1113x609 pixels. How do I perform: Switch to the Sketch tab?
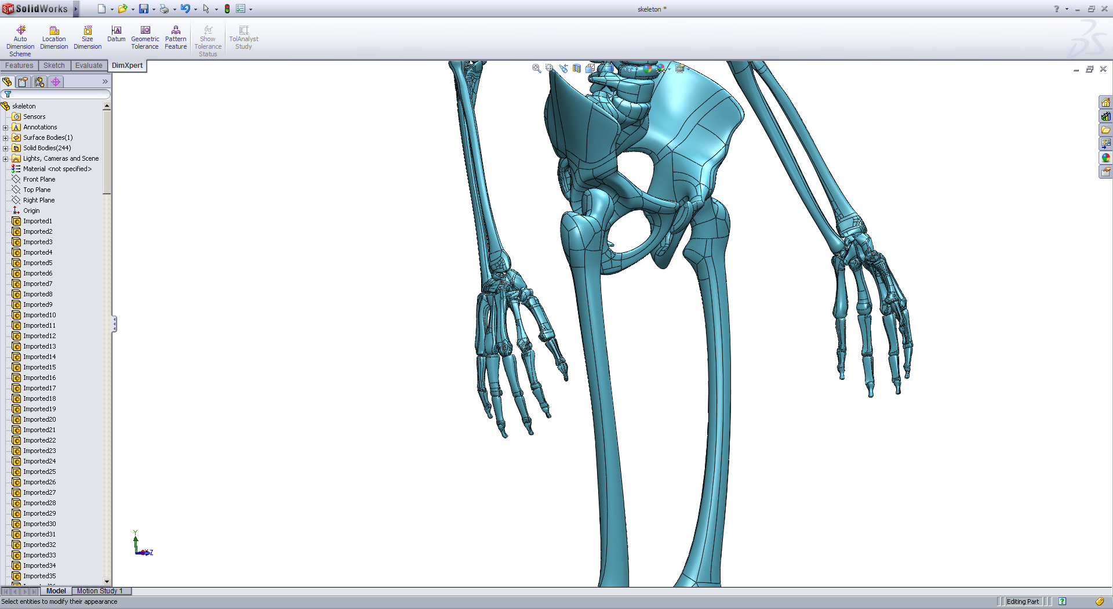[x=54, y=66]
